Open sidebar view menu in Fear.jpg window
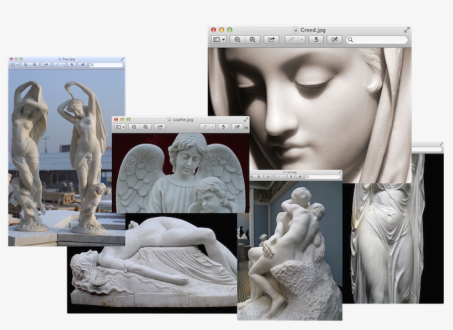The image size is (453, 330). point(15,65)
